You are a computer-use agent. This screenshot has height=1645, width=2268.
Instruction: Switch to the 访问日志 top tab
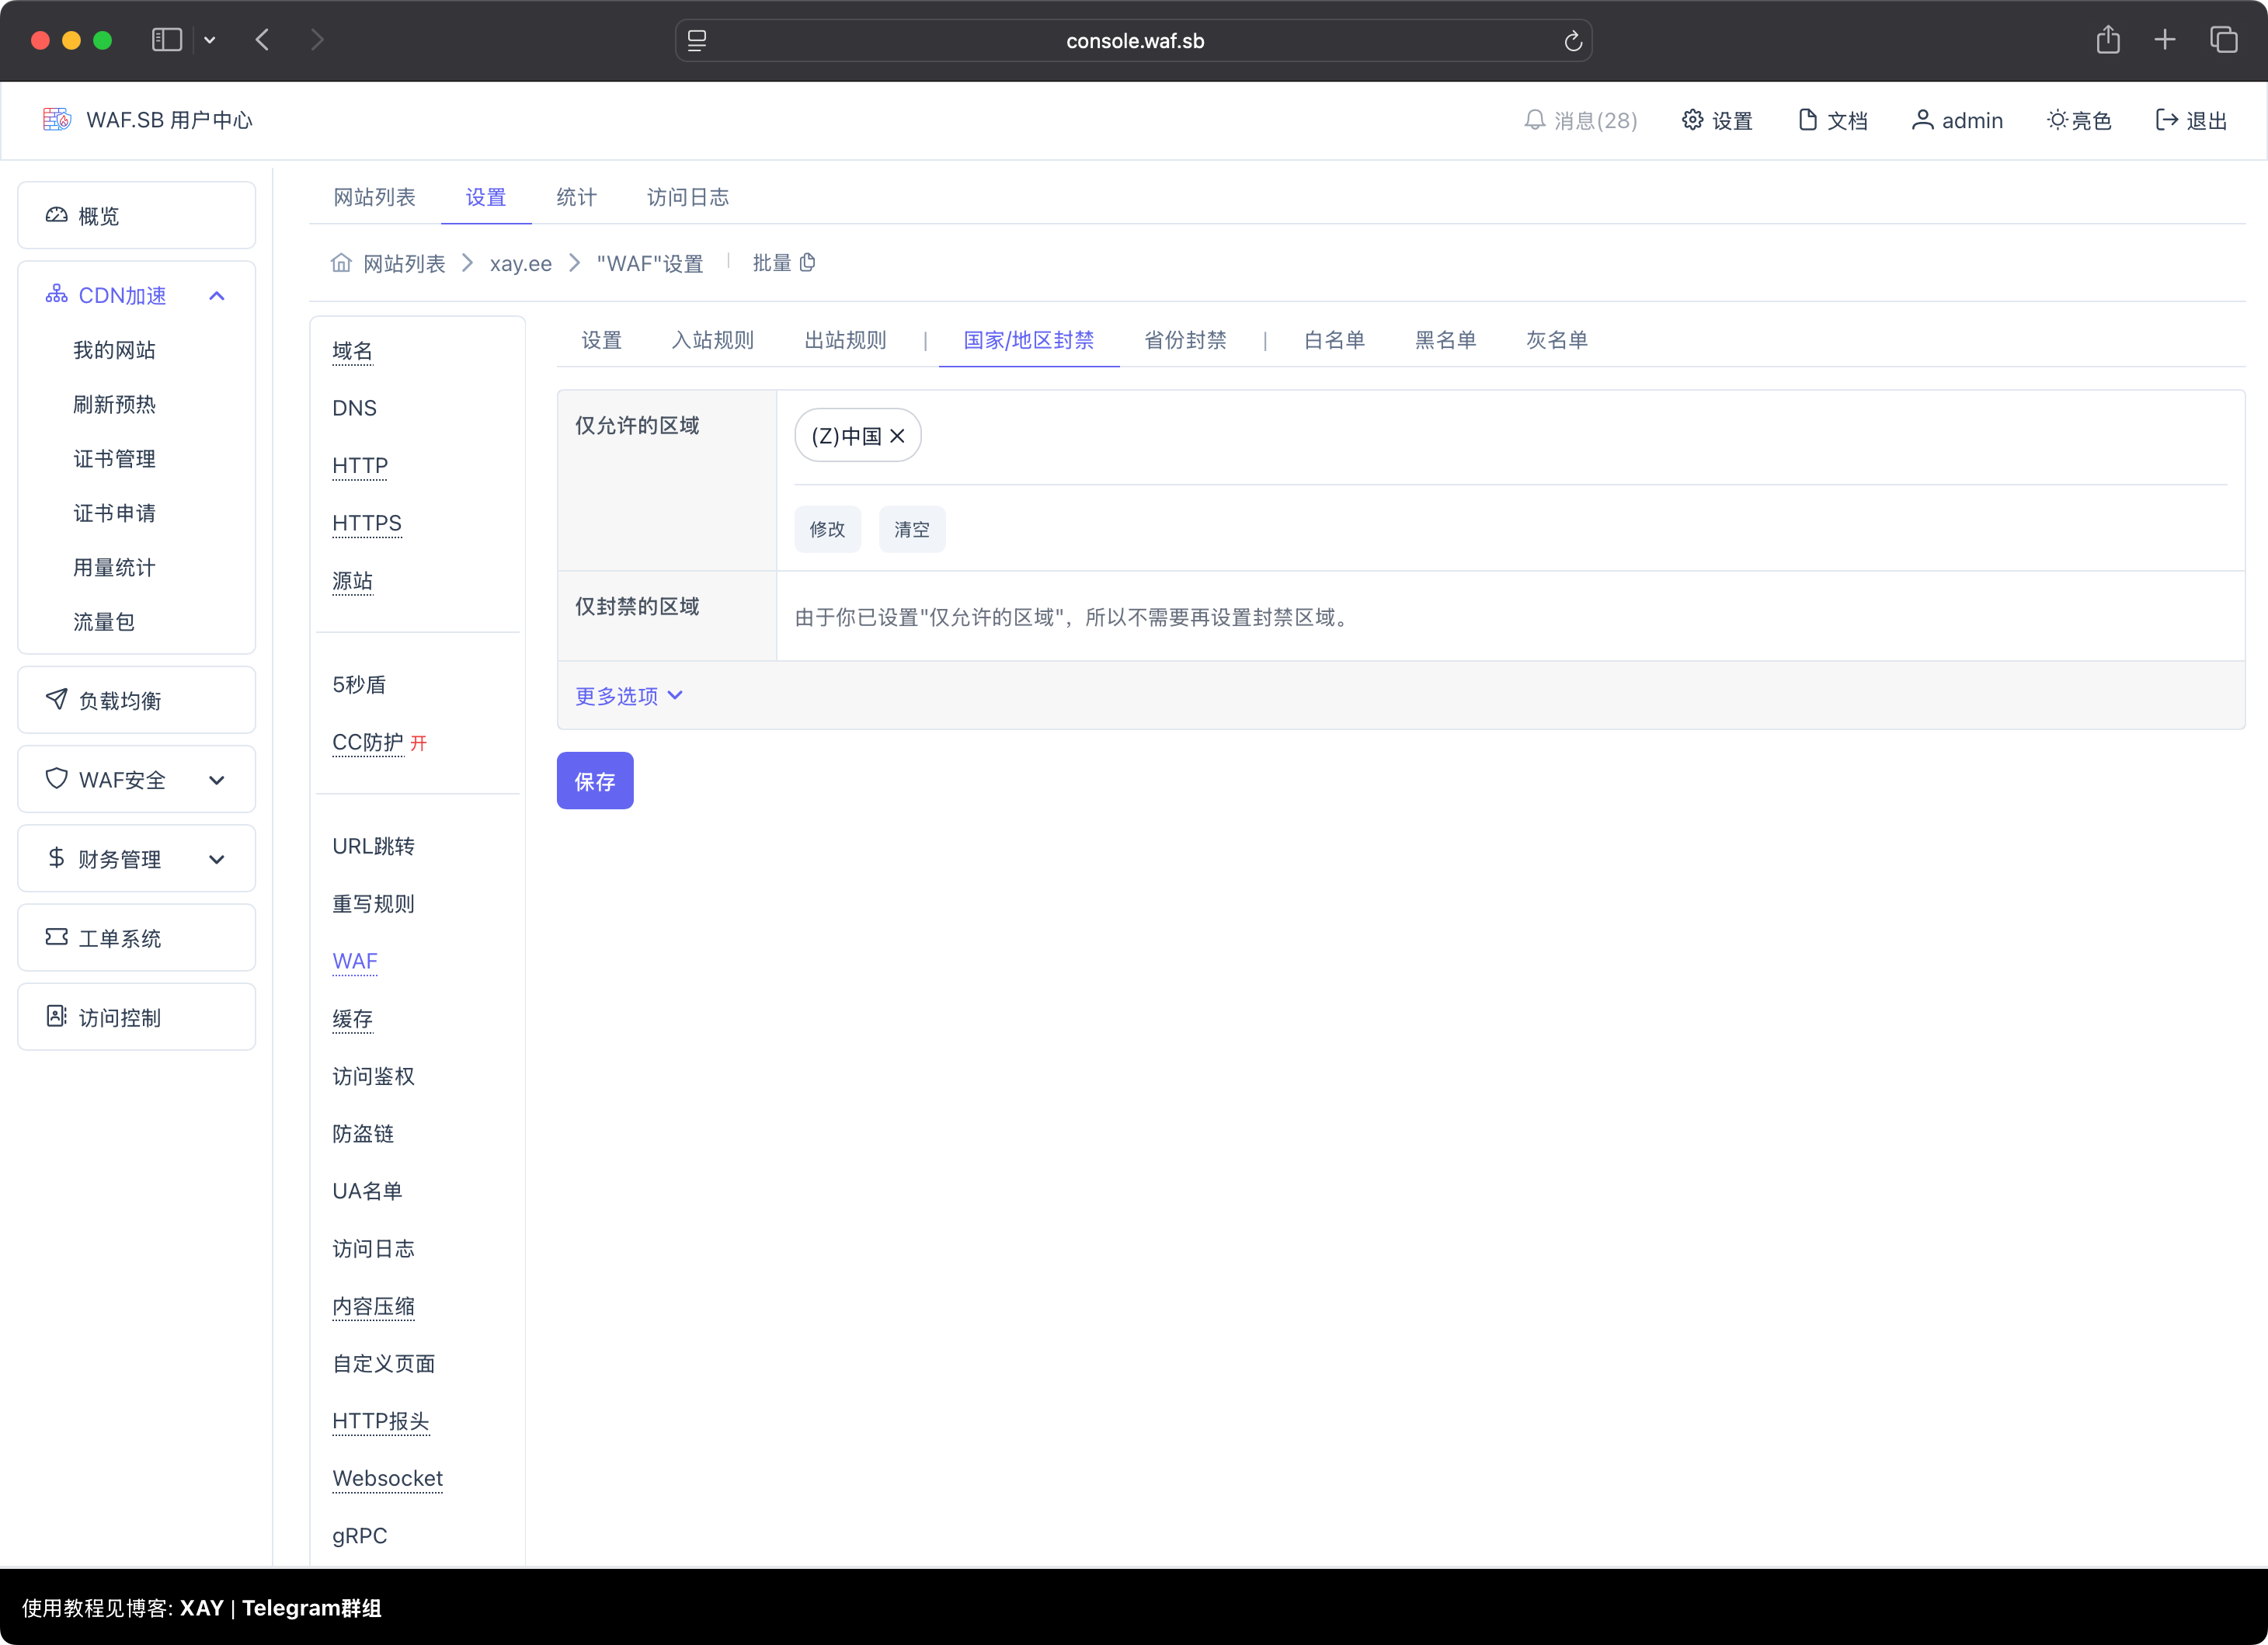point(688,197)
